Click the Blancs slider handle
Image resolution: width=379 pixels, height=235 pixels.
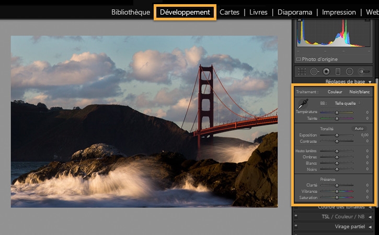tap(337, 163)
